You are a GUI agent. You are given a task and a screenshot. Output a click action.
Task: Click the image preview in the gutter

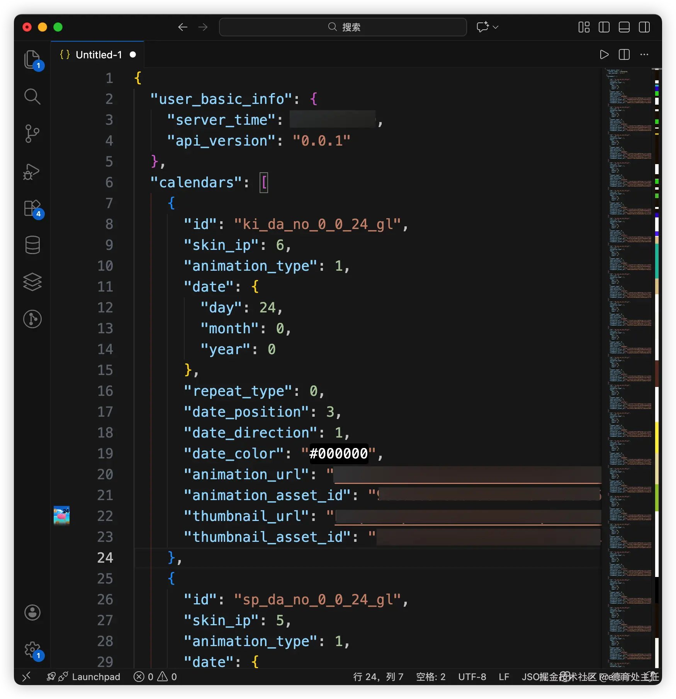61,516
